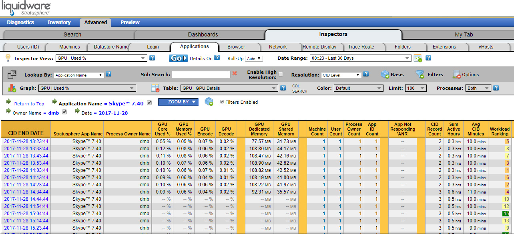Switch to Dashboards tab
Viewport: 514px width, 234px height.
pos(203,34)
